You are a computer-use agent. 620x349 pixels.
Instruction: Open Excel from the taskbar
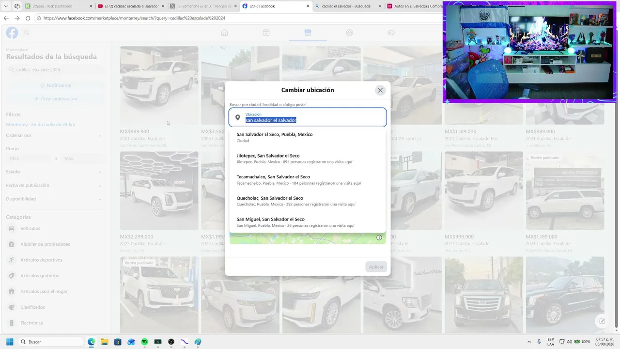158,342
